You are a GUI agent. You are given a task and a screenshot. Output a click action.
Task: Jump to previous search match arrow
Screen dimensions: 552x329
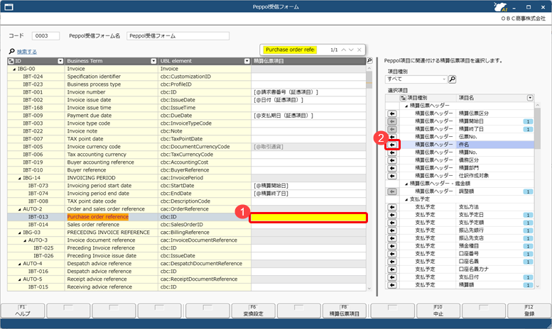tap(344, 50)
